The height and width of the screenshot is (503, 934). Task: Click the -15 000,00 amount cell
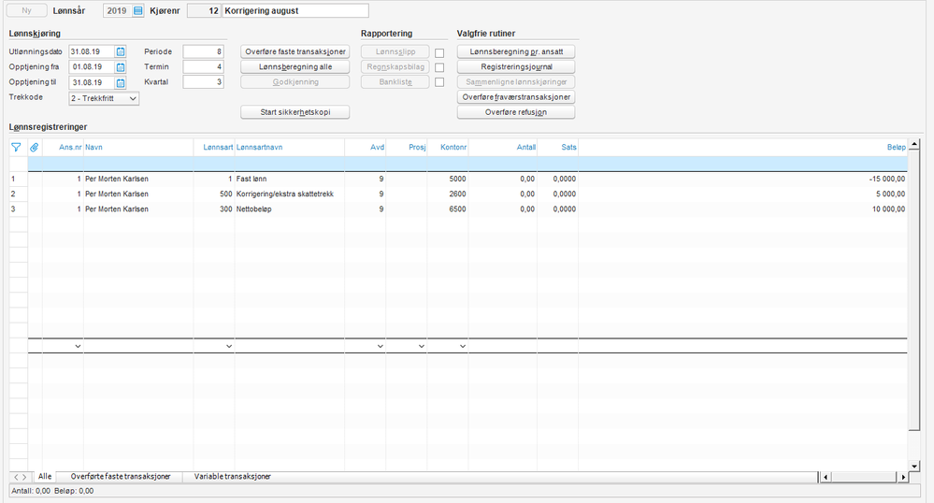[742, 179]
